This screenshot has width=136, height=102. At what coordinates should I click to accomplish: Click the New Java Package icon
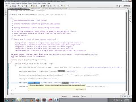point(32,6)
